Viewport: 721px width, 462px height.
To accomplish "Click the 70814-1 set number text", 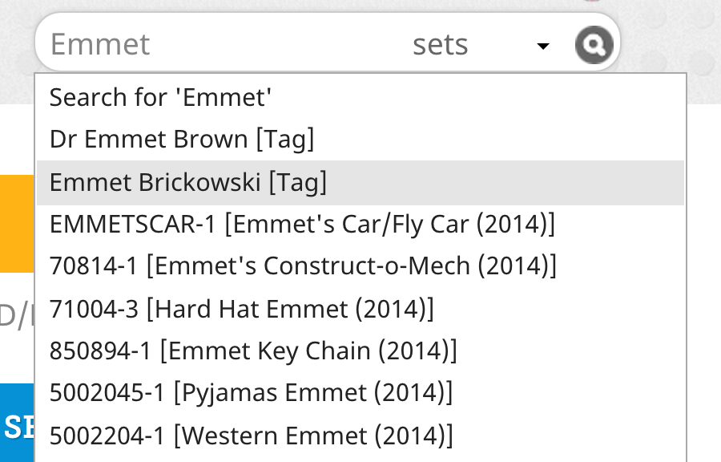I will pos(94,266).
